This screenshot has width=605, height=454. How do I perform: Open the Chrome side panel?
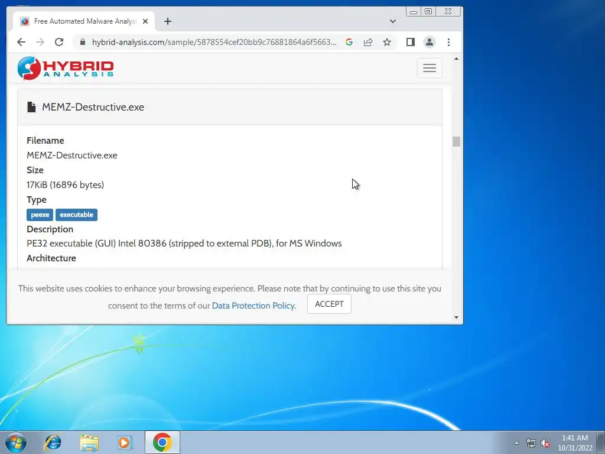[x=411, y=42]
